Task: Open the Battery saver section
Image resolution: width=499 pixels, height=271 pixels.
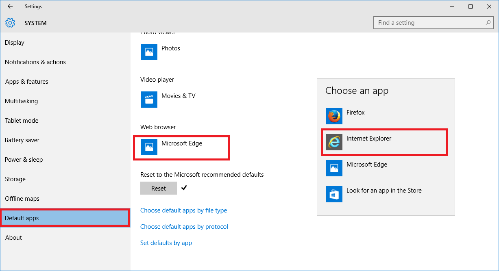Action: pos(22,140)
